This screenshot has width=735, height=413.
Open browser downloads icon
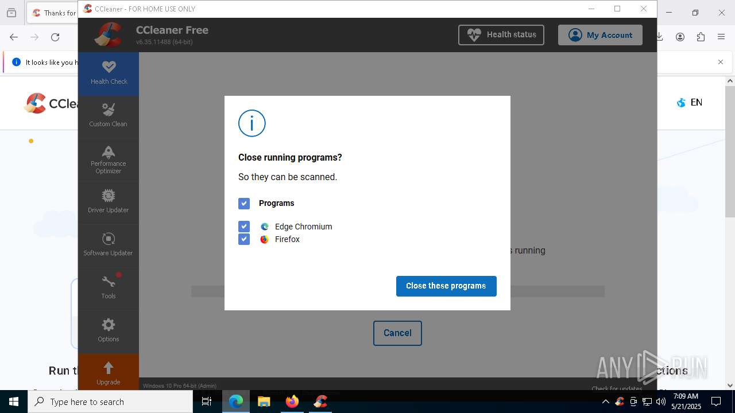(660, 37)
